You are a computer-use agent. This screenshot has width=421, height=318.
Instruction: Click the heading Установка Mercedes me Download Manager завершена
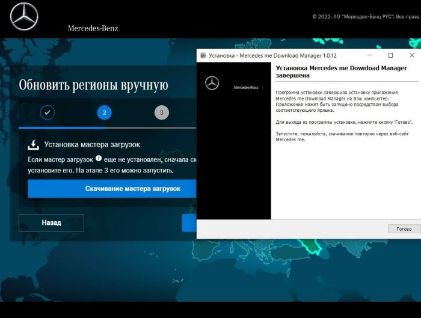click(341, 72)
